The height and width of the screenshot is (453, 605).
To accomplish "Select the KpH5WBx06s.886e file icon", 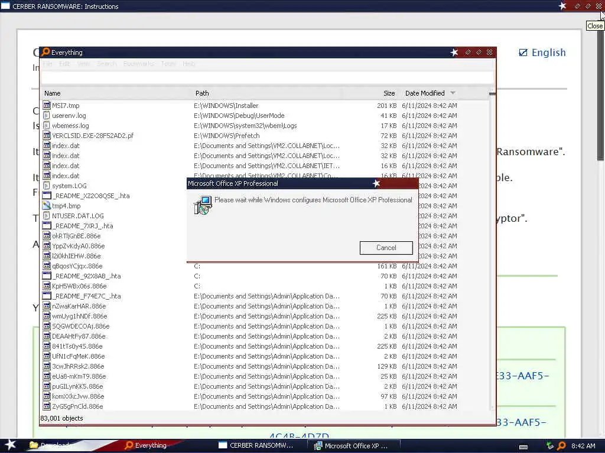I will [47, 285].
